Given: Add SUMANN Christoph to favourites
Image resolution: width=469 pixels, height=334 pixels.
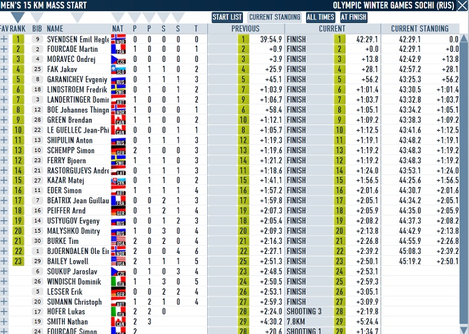Looking at the screenshot, I should pyautogui.click(x=4, y=301).
